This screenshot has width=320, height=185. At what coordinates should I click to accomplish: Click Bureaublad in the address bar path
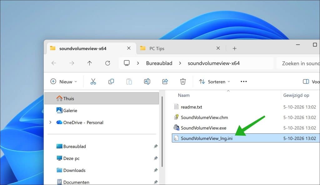tap(159, 63)
